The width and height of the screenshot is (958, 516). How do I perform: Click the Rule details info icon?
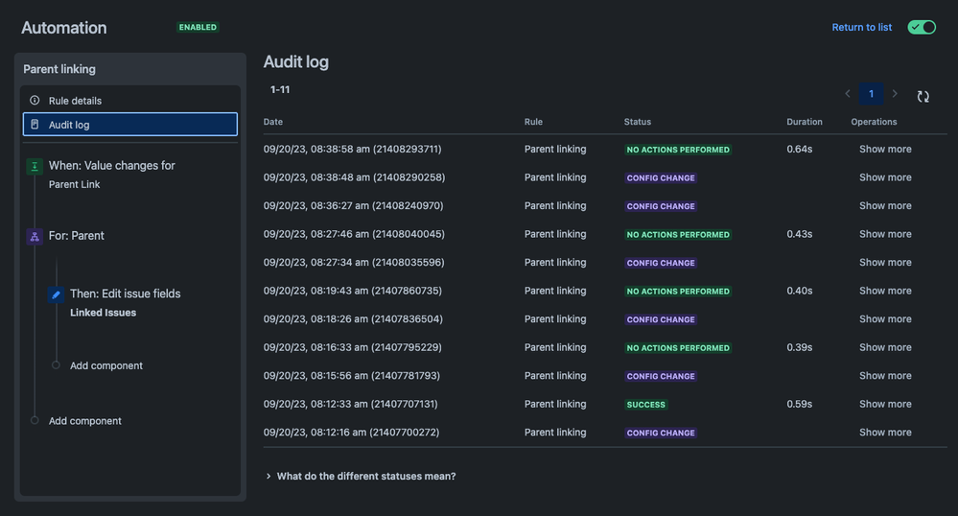[x=35, y=101]
